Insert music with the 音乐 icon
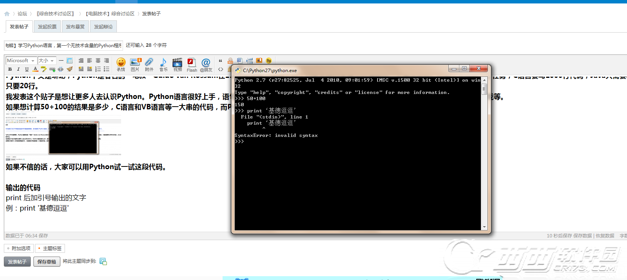The height and width of the screenshot is (280, 627). [163, 64]
